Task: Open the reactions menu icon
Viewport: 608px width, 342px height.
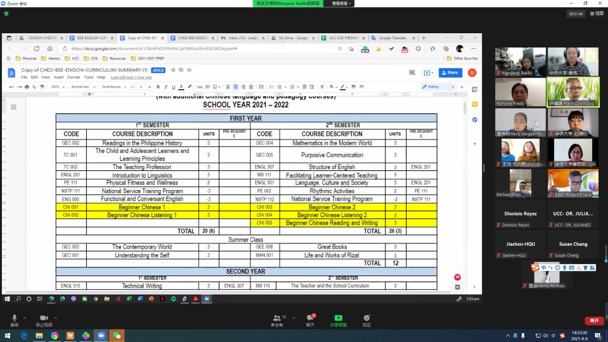Action: coord(366,319)
